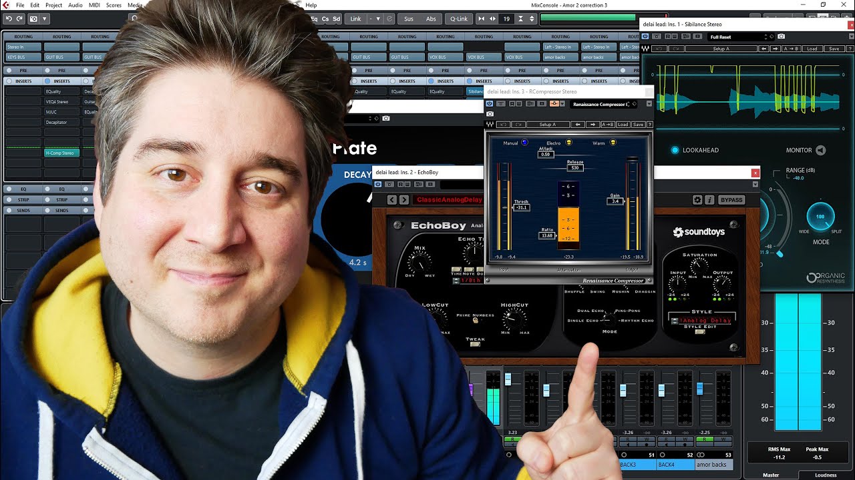Toggle RCompressor Manual release mode button
Viewport: 855px width, 480px height.
(x=524, y=143)
